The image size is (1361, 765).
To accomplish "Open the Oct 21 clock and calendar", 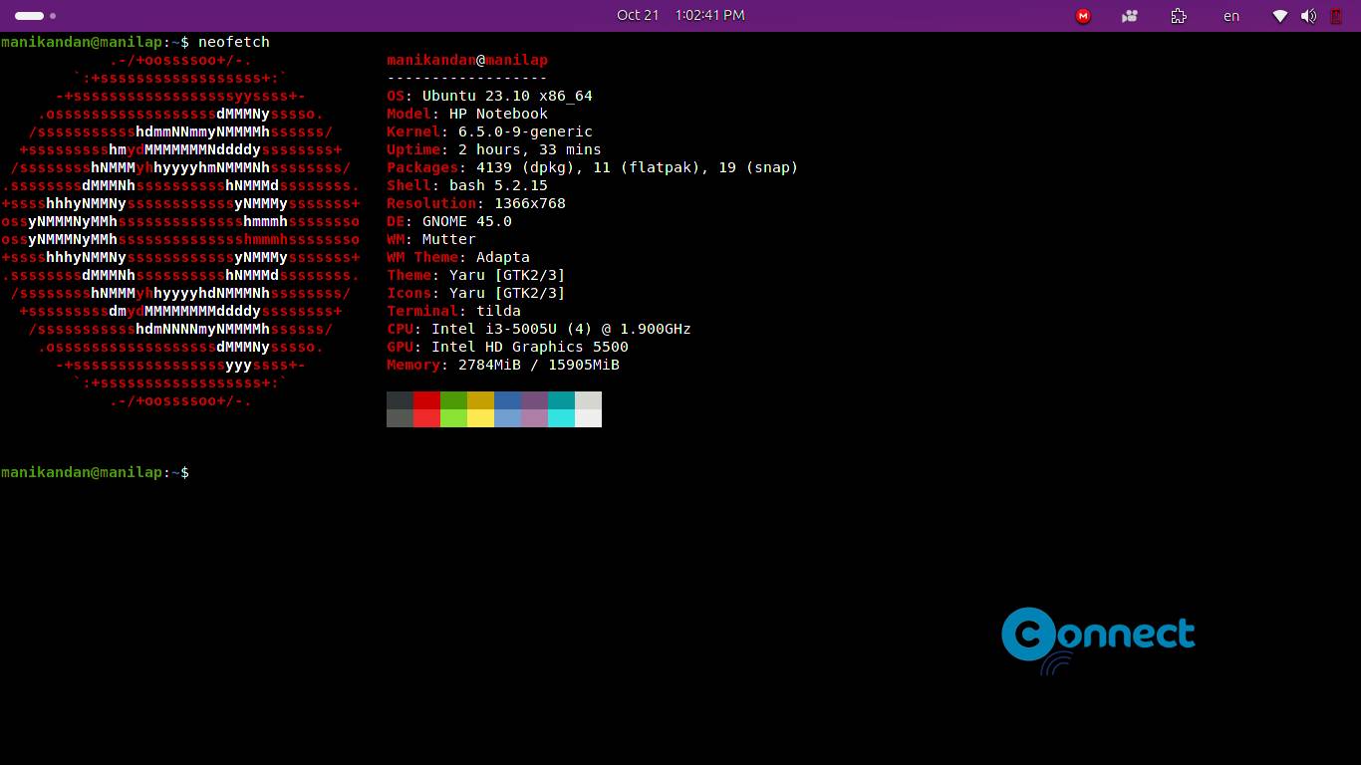I will pos(680,15).
